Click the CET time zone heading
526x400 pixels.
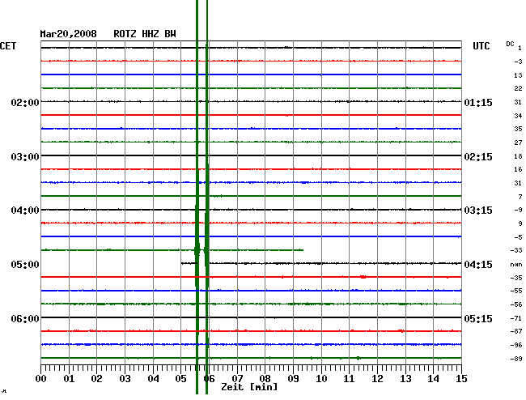8,46
